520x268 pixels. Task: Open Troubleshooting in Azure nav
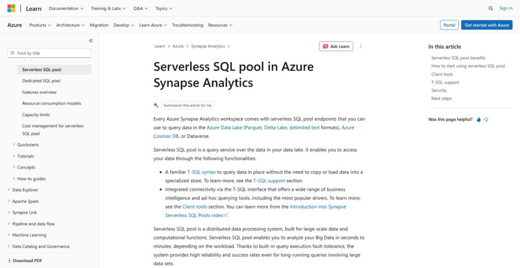pos(187,25)
